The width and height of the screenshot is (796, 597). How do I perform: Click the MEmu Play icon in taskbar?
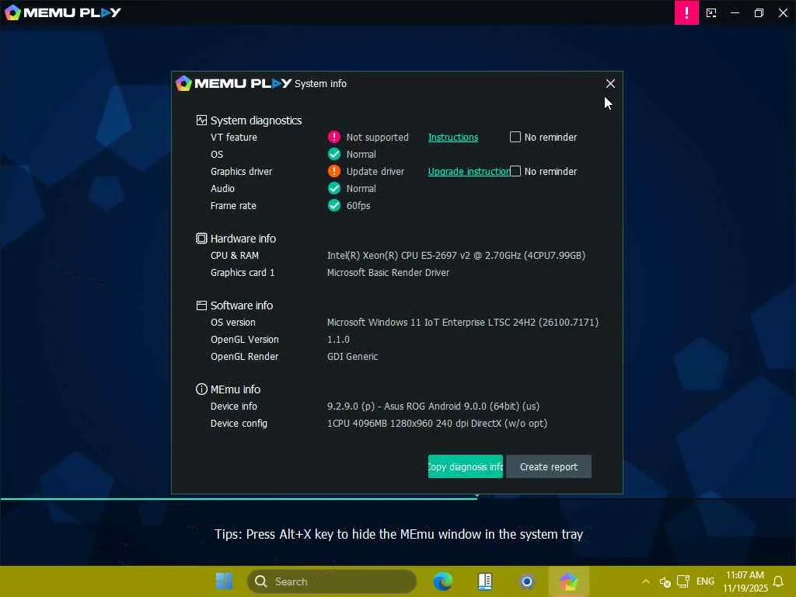click(x=569, y=581)
